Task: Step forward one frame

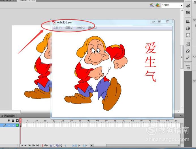Action: pos(34,145)
